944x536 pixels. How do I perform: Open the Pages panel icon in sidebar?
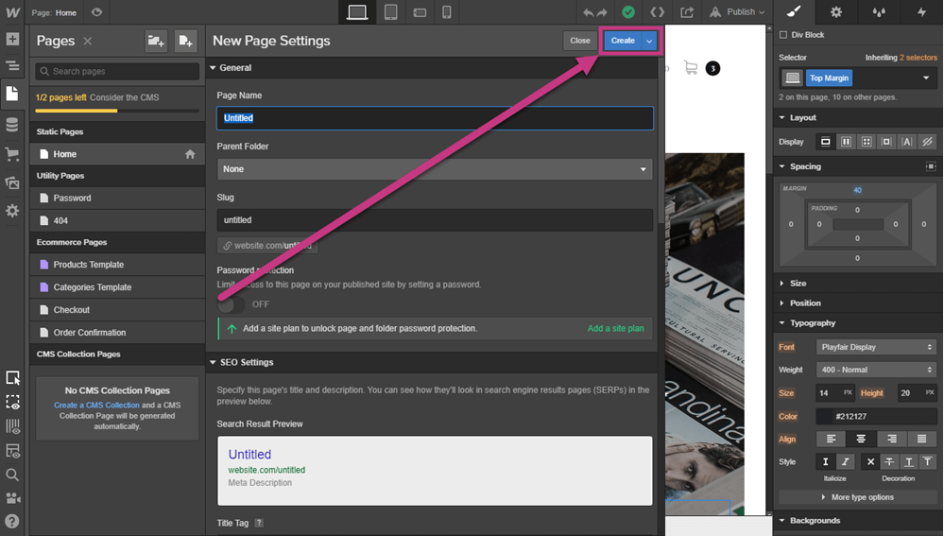(12, 94)
